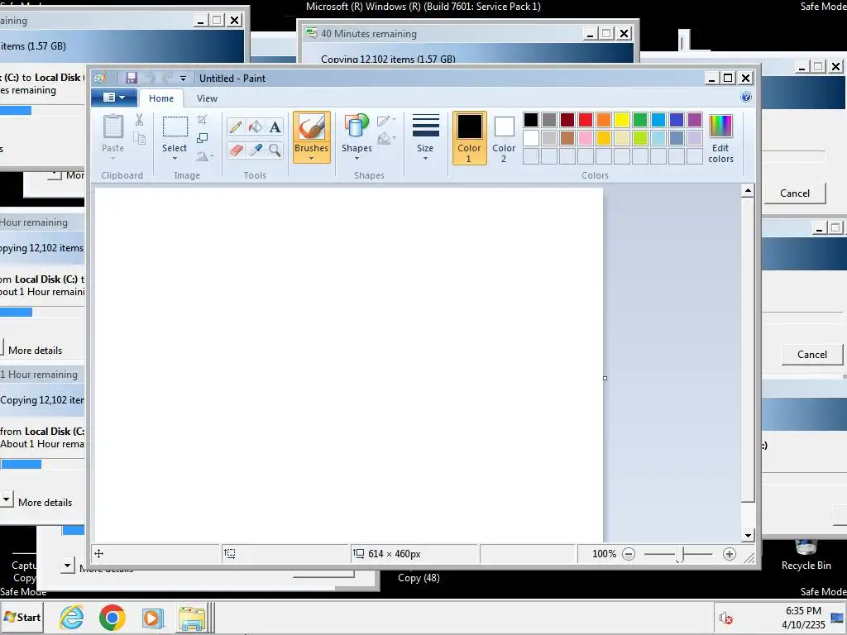Select the Fill with color bucket tool
847x635 pixels.
click(255, 127)
